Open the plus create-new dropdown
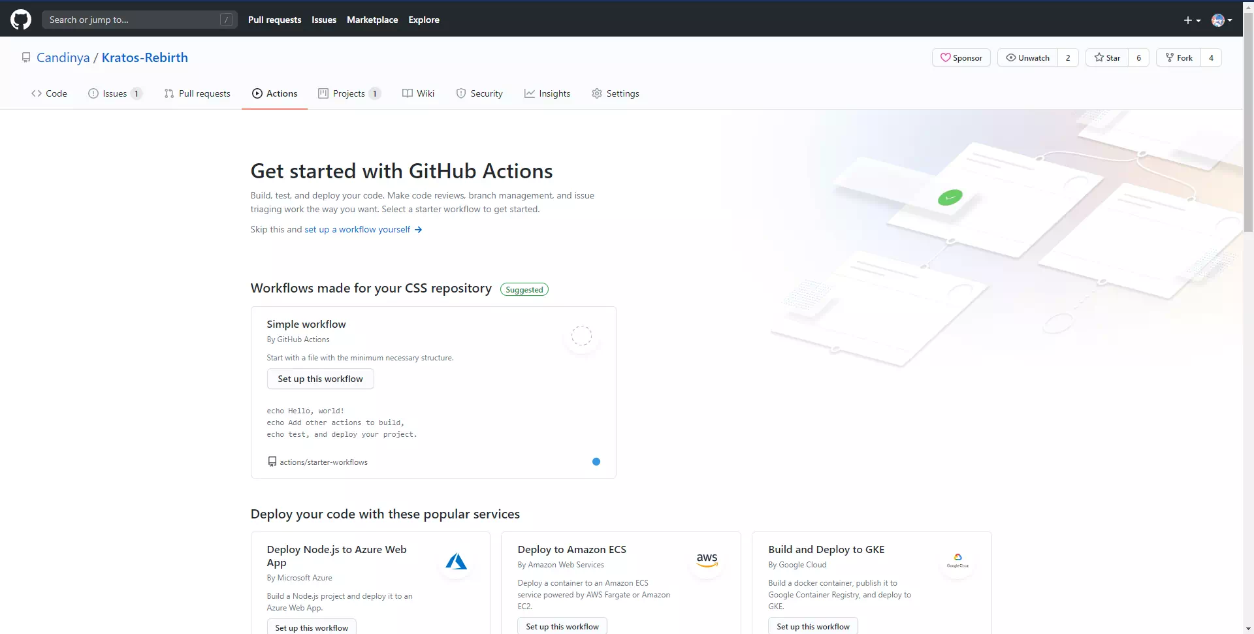This screenshot has width=1254, height=634. (1192, 20)
